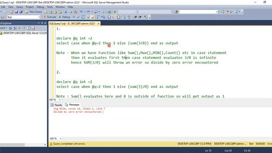Open the Redo history dropdown arrow

(92, 12)
